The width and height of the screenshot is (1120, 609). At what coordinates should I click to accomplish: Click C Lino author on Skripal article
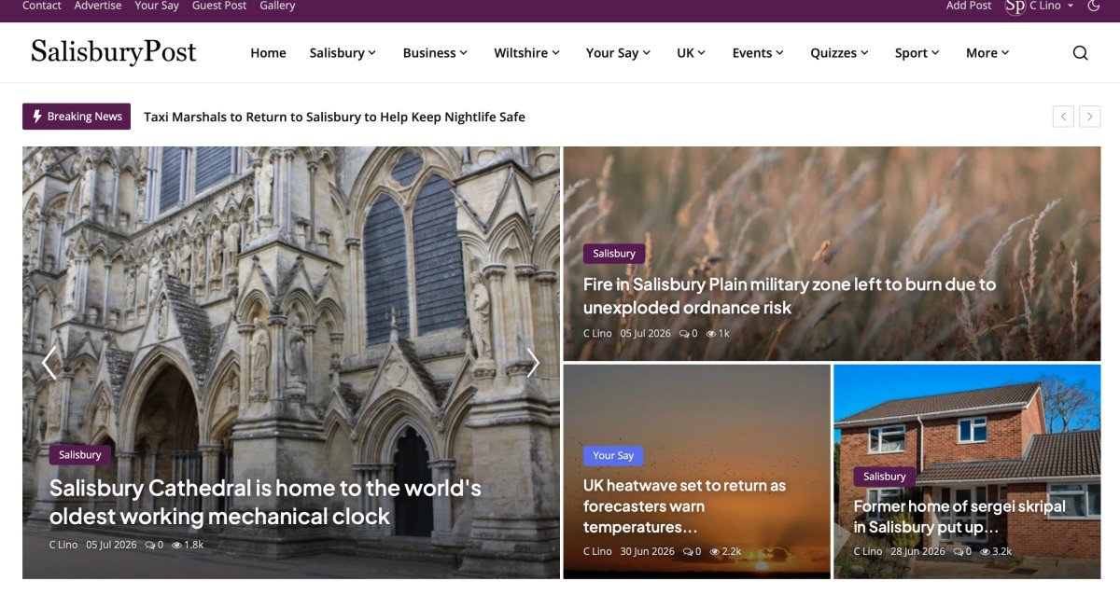[x=868, y=552]
